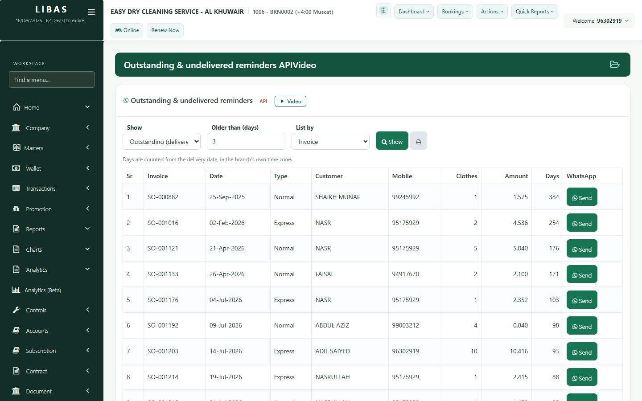The height and width of the screenshot is (401, 642).
Task: Toggle the Online status button
Action: tap(127, 30)
